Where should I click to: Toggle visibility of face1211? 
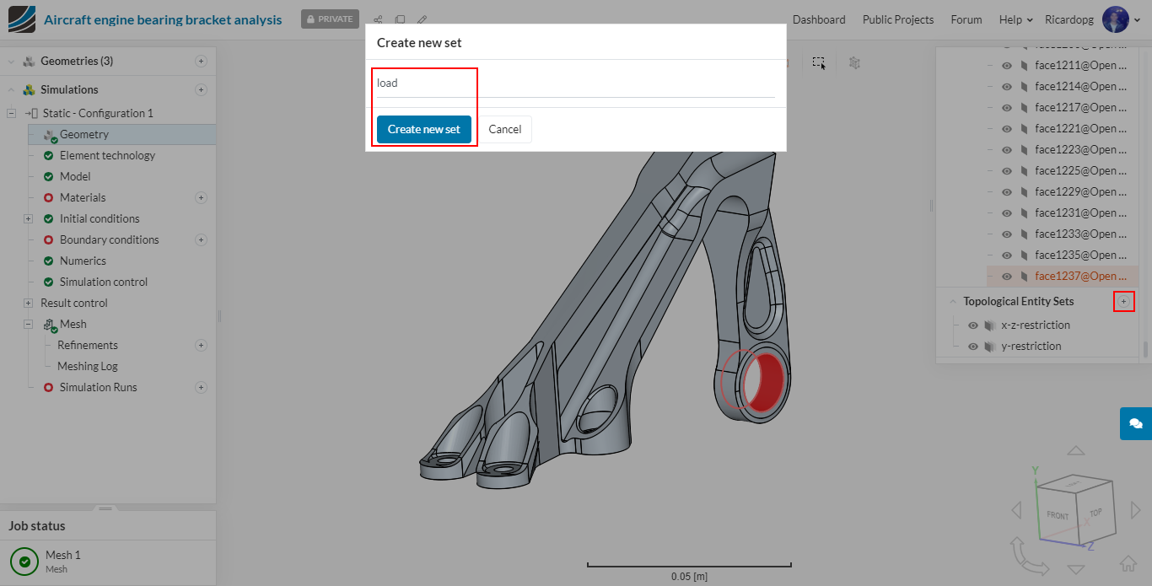(x=1007, y=65)
